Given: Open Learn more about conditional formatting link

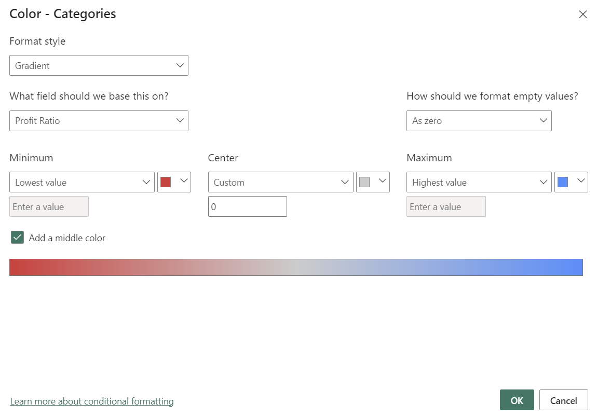Looking at the screenshot, I should [92, 401].
